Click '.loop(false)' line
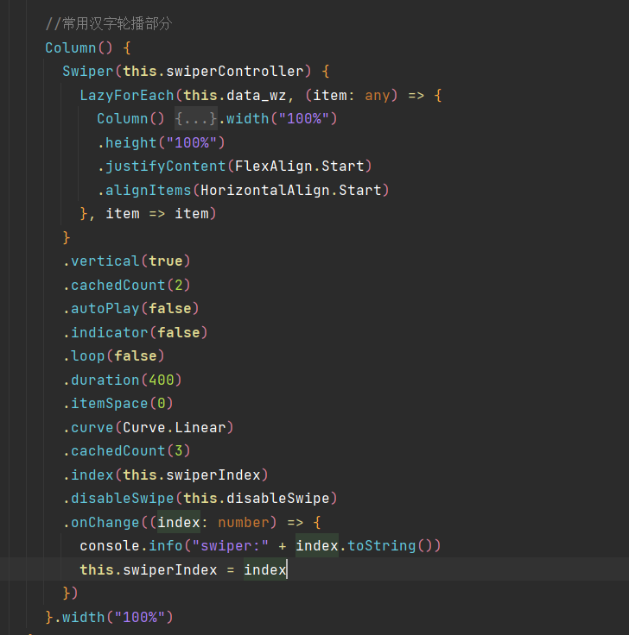The width and height of the screenshot is (629, 635). pyautogui.click(x=114, y=355)
